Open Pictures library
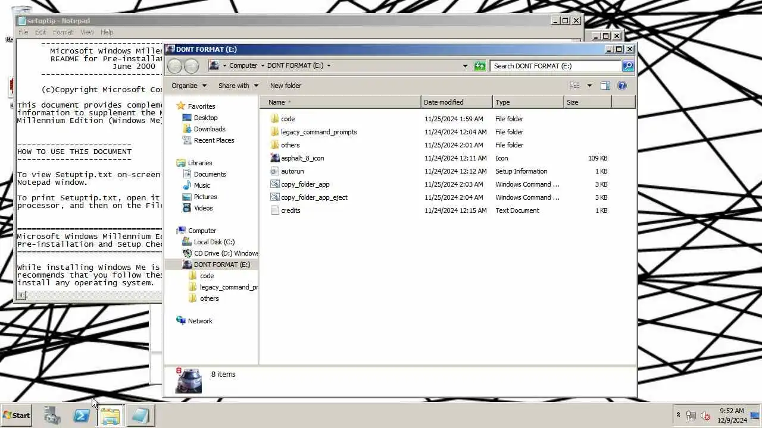The width and height of the screenshot is (762, 428). [x=205, y=197]
